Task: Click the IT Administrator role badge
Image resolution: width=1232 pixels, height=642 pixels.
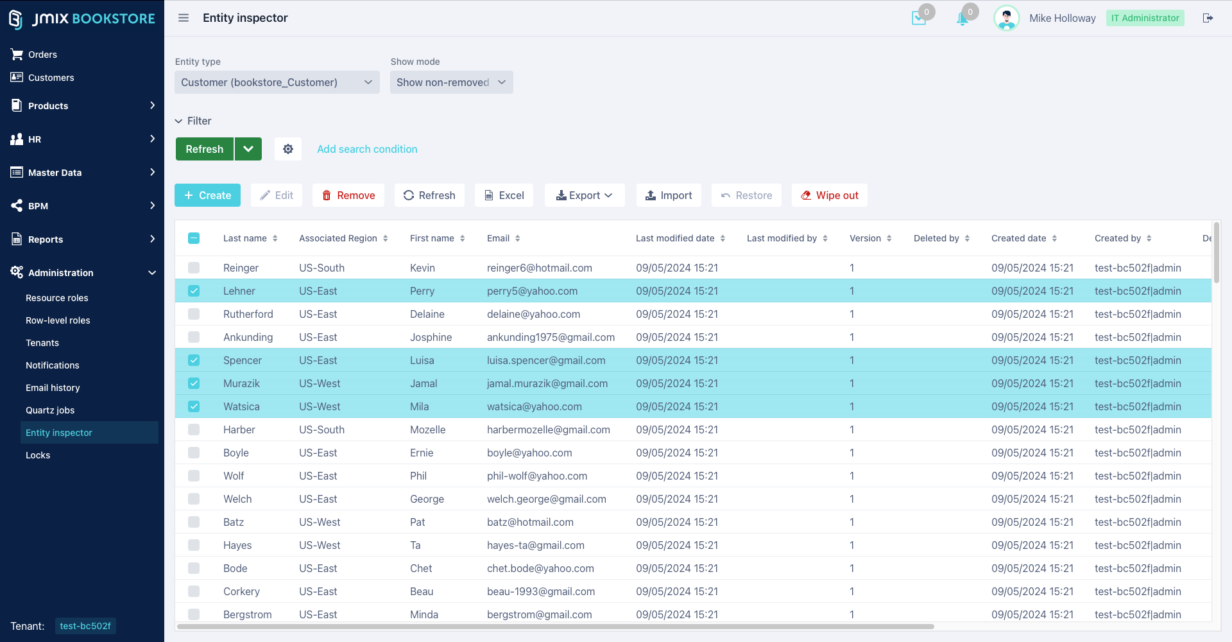Action: tap(1145, 18)
